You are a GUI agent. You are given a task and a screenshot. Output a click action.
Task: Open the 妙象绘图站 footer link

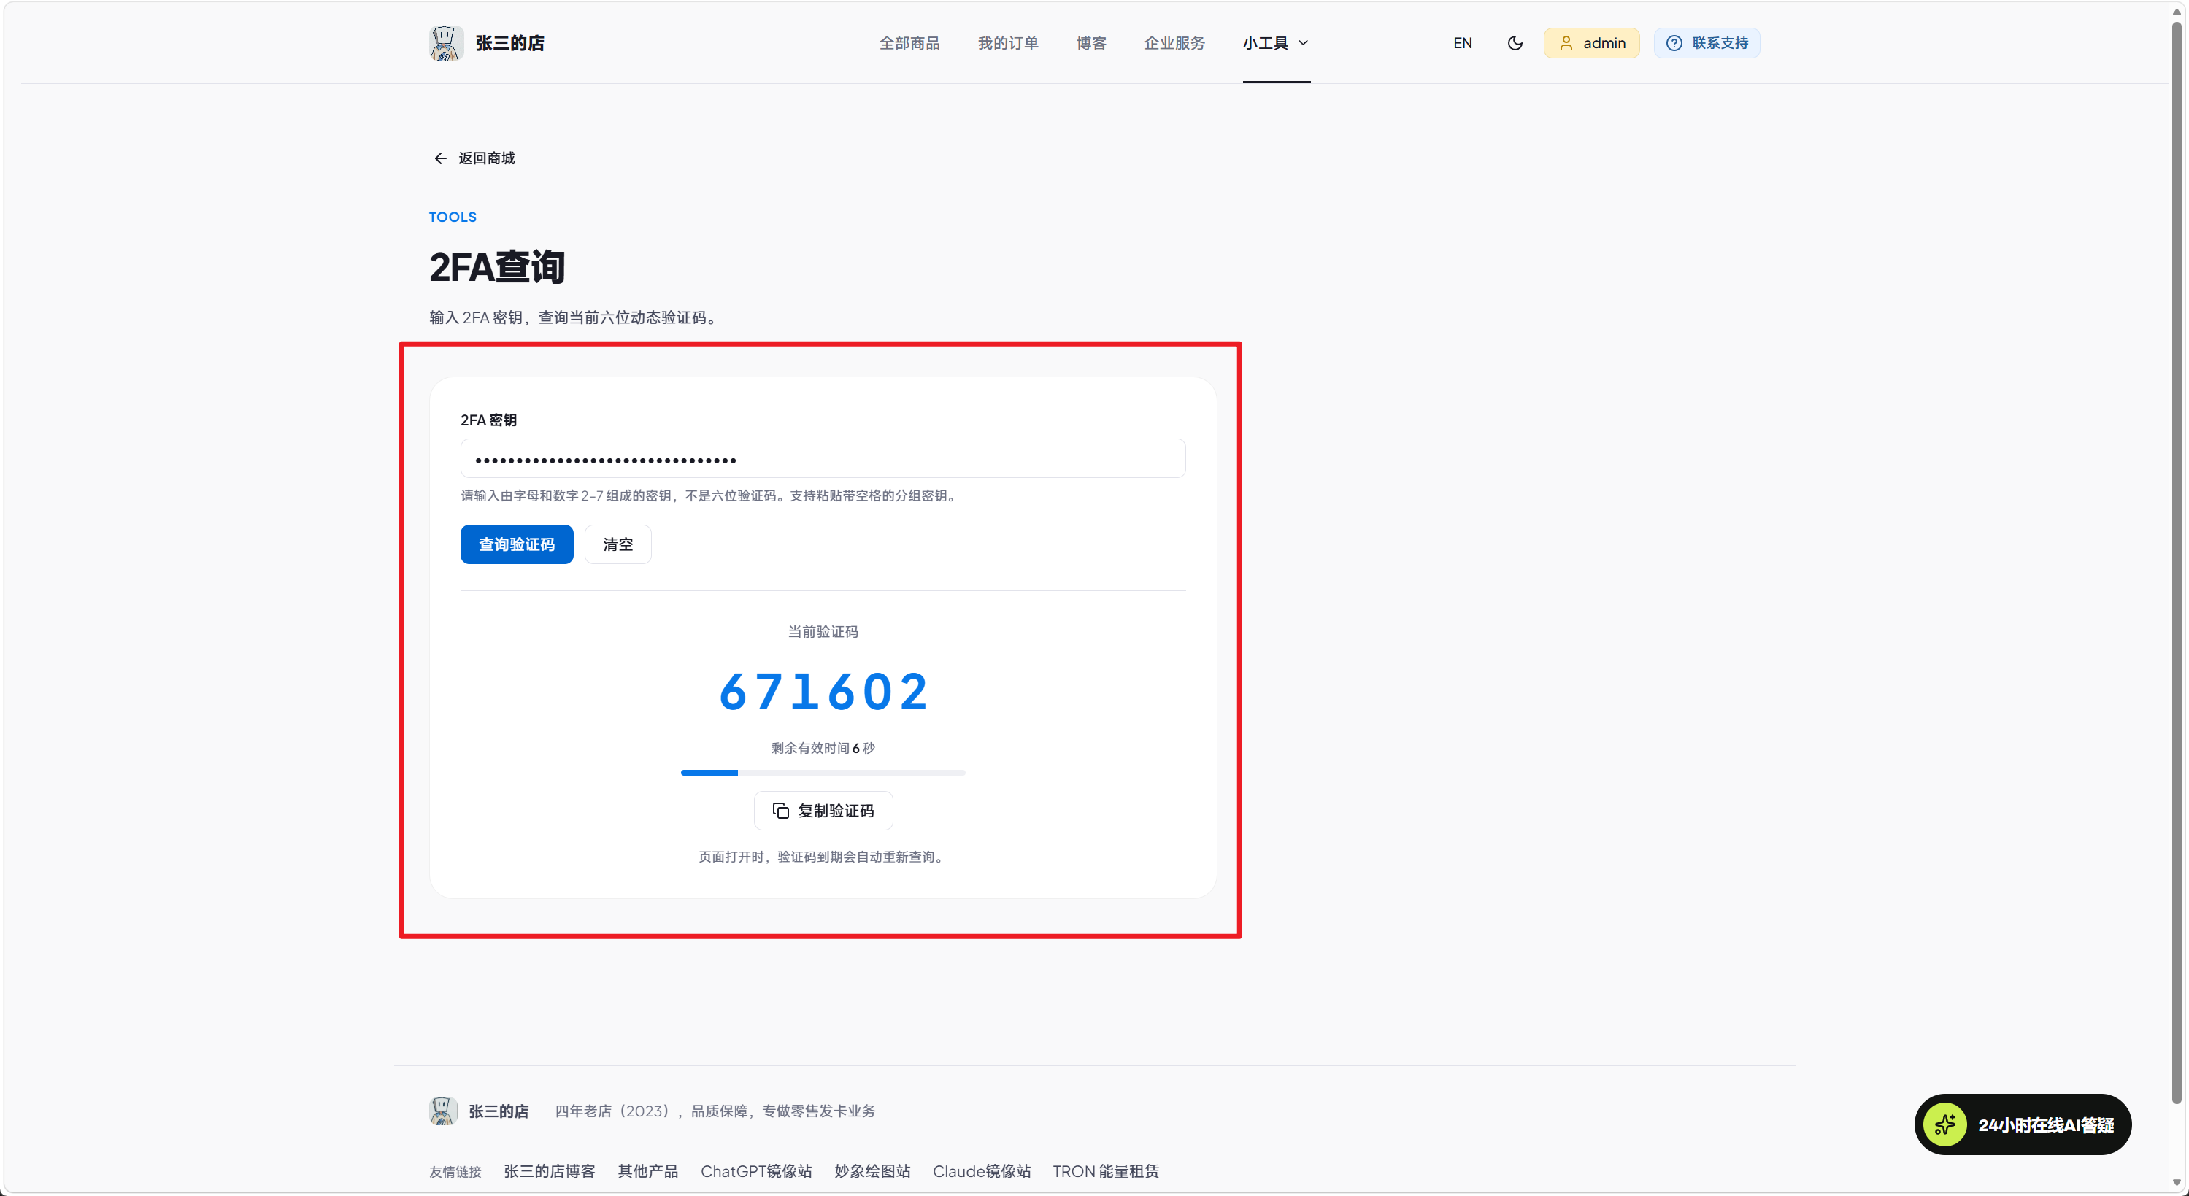[x=872, y=1170]
